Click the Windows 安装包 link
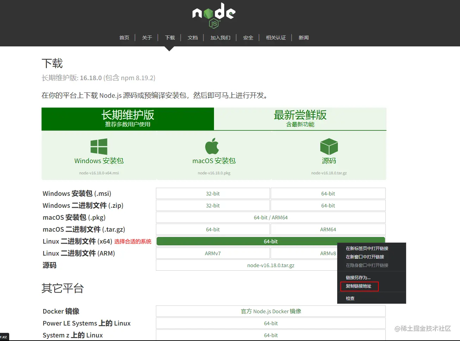This screenshot has width=460, height=341. pyautogui.click(x=99, y=161)
